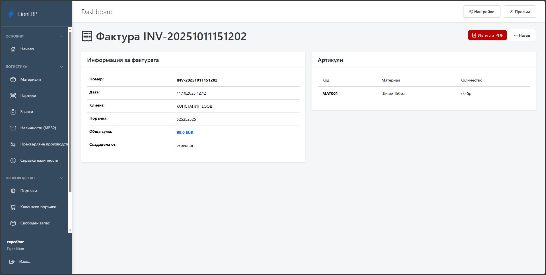Click the sidebar scrollbar down arrow

click(70, 230)
